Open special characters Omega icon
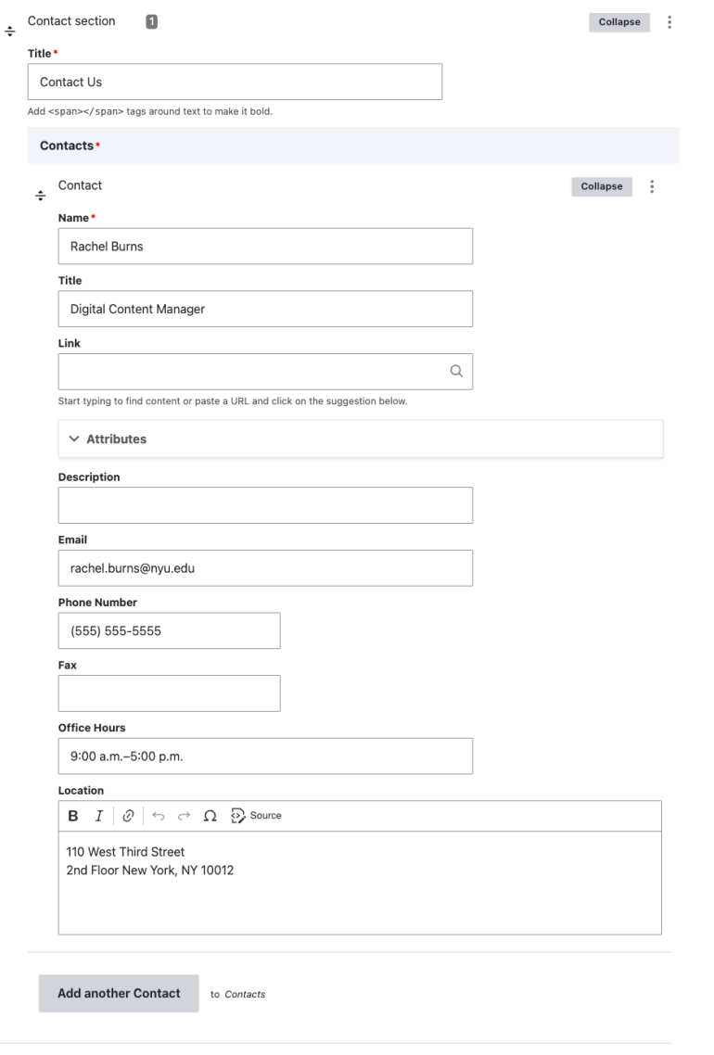714x1055 pixels. pyautogui.click(x=210, y=816)
